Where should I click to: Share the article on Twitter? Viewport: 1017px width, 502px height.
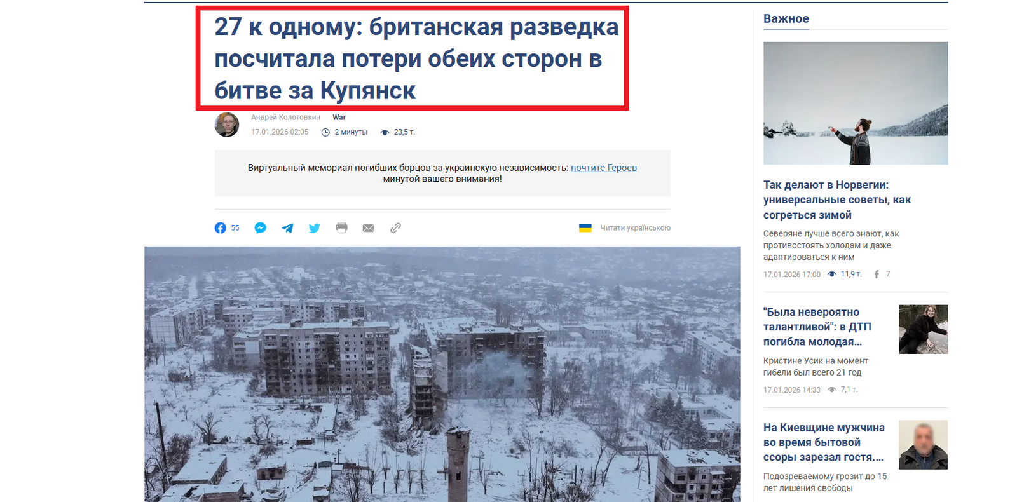point(315,228)
